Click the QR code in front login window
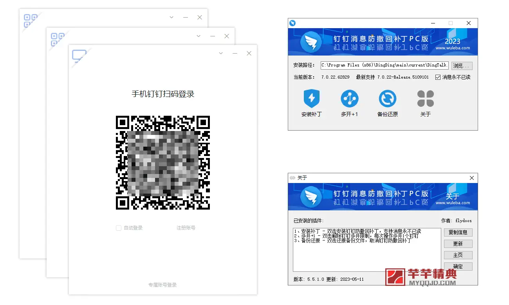Image resolution: width=509 pixels, height=305 pixels. pos(163,163)
